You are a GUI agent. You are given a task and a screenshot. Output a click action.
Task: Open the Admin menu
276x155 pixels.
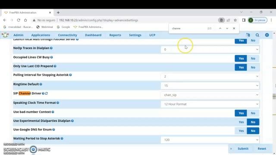tap(18, 35)
